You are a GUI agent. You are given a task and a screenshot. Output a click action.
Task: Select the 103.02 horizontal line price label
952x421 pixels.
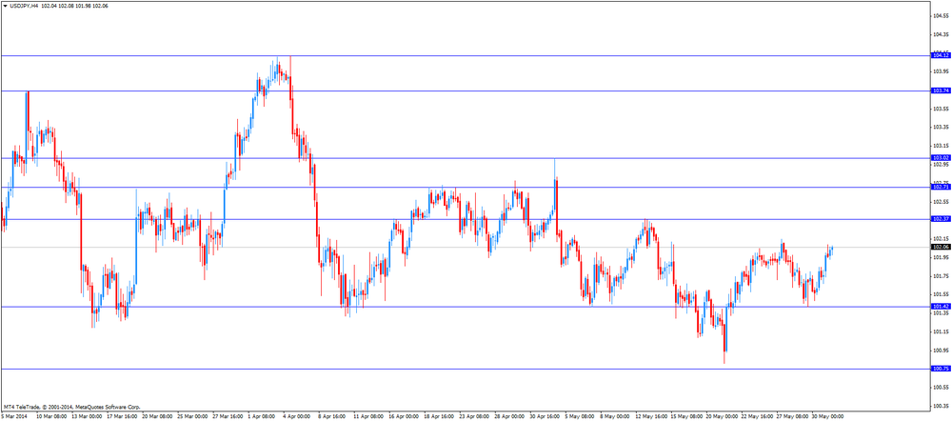pos(941,158)
